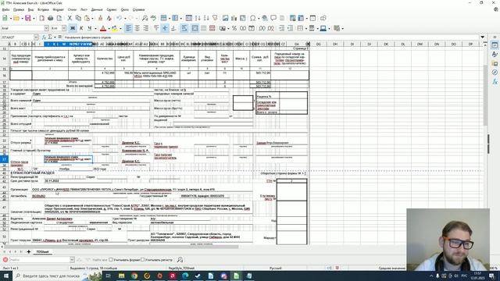Click the Merge and center cells icon

tap(195, 28)
